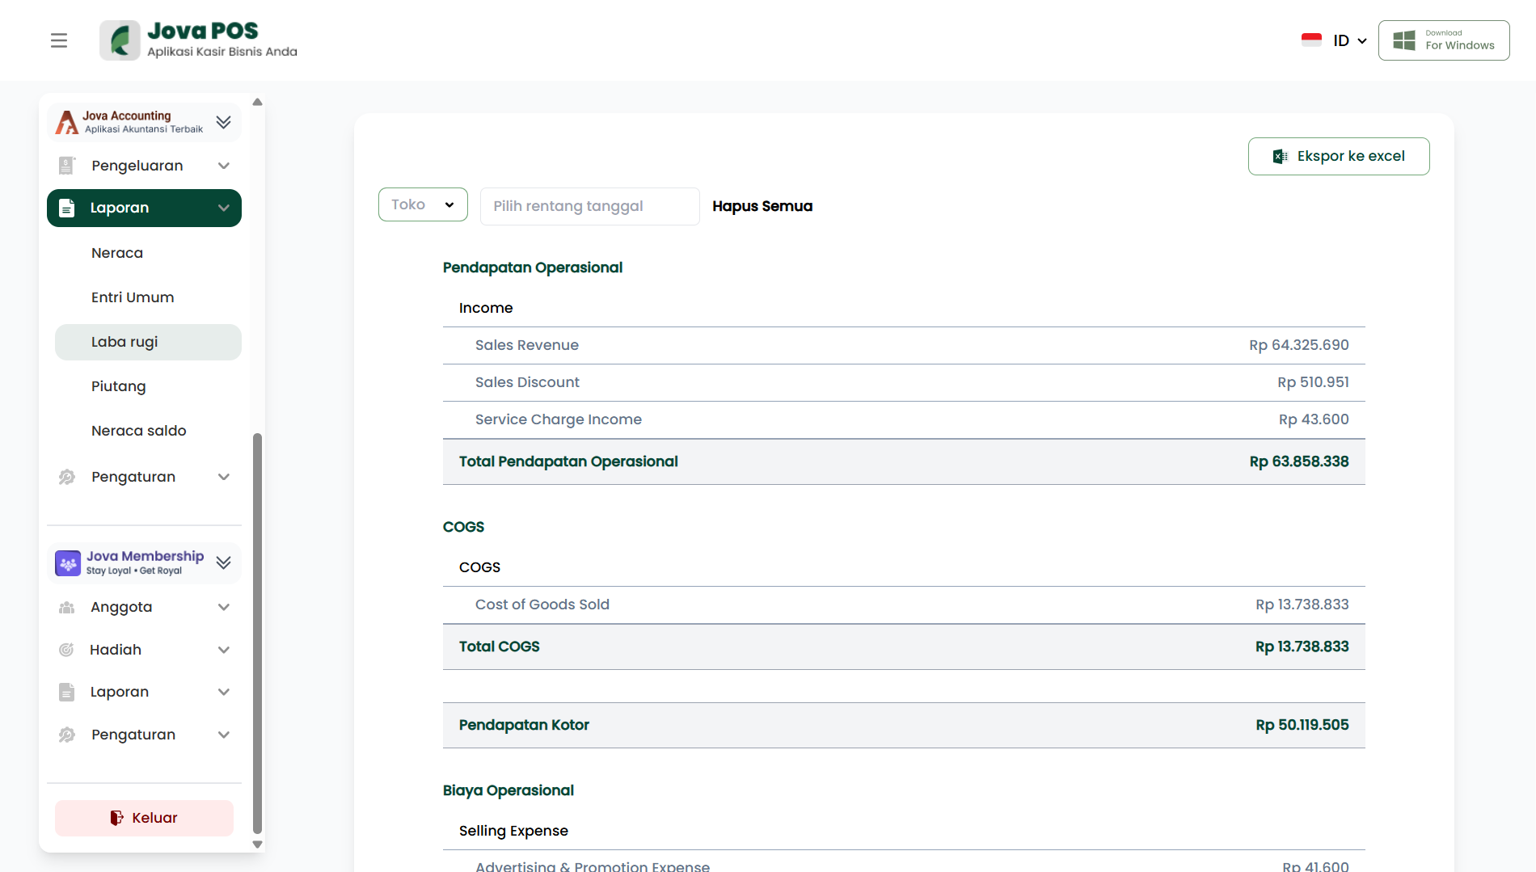This screenshot has height=872, width=1536.
Task: Collapse the Jova Membership section
Action: (x=224, y=562)
